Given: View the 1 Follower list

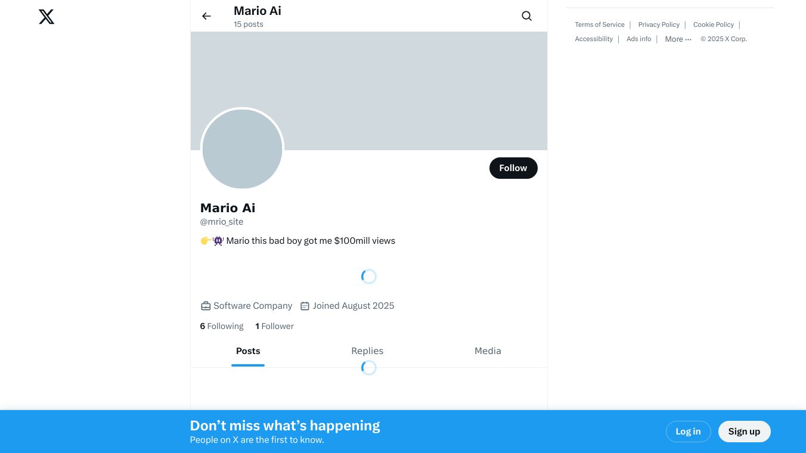Looking at the screenshot, I should point(274,326).
